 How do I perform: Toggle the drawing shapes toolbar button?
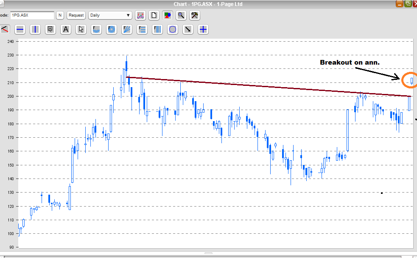click(x=168, y=15)
